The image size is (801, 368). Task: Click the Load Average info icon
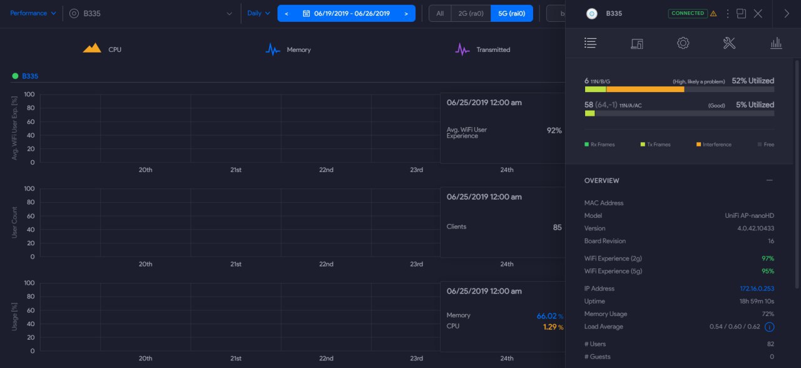point(770,327)
